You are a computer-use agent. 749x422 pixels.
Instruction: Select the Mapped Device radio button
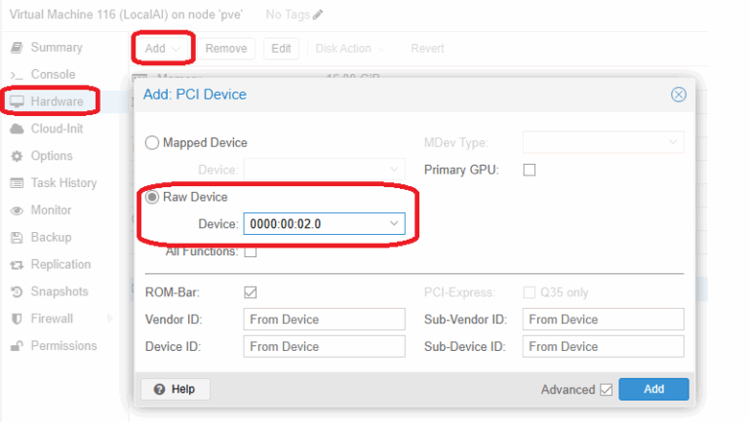coord(152,142)
